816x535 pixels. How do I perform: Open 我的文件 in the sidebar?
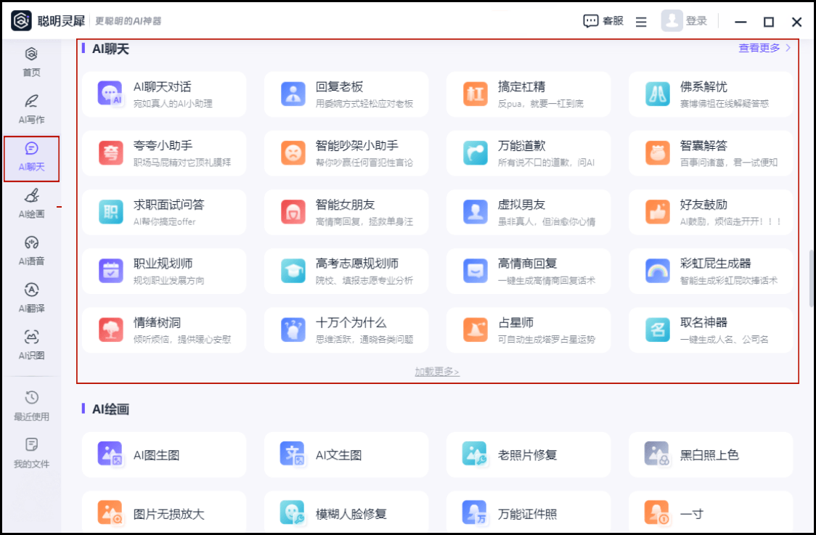click(31, 453)
